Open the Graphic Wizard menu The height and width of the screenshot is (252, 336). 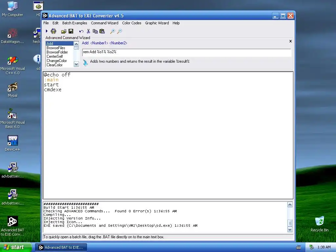point(157,23)
